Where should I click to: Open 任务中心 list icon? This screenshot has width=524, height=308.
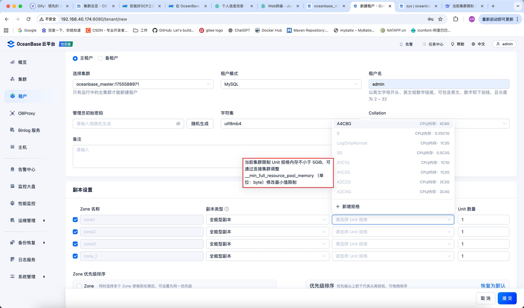pyautogui.click(x=424, y=44)
